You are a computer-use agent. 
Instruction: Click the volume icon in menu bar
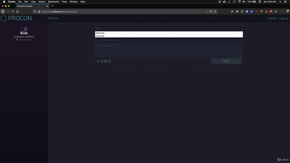tap(244, 2)
